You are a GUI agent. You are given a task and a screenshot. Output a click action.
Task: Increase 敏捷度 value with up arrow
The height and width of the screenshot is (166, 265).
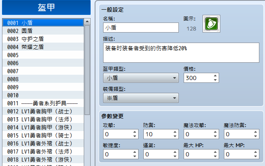coord(135,152)
